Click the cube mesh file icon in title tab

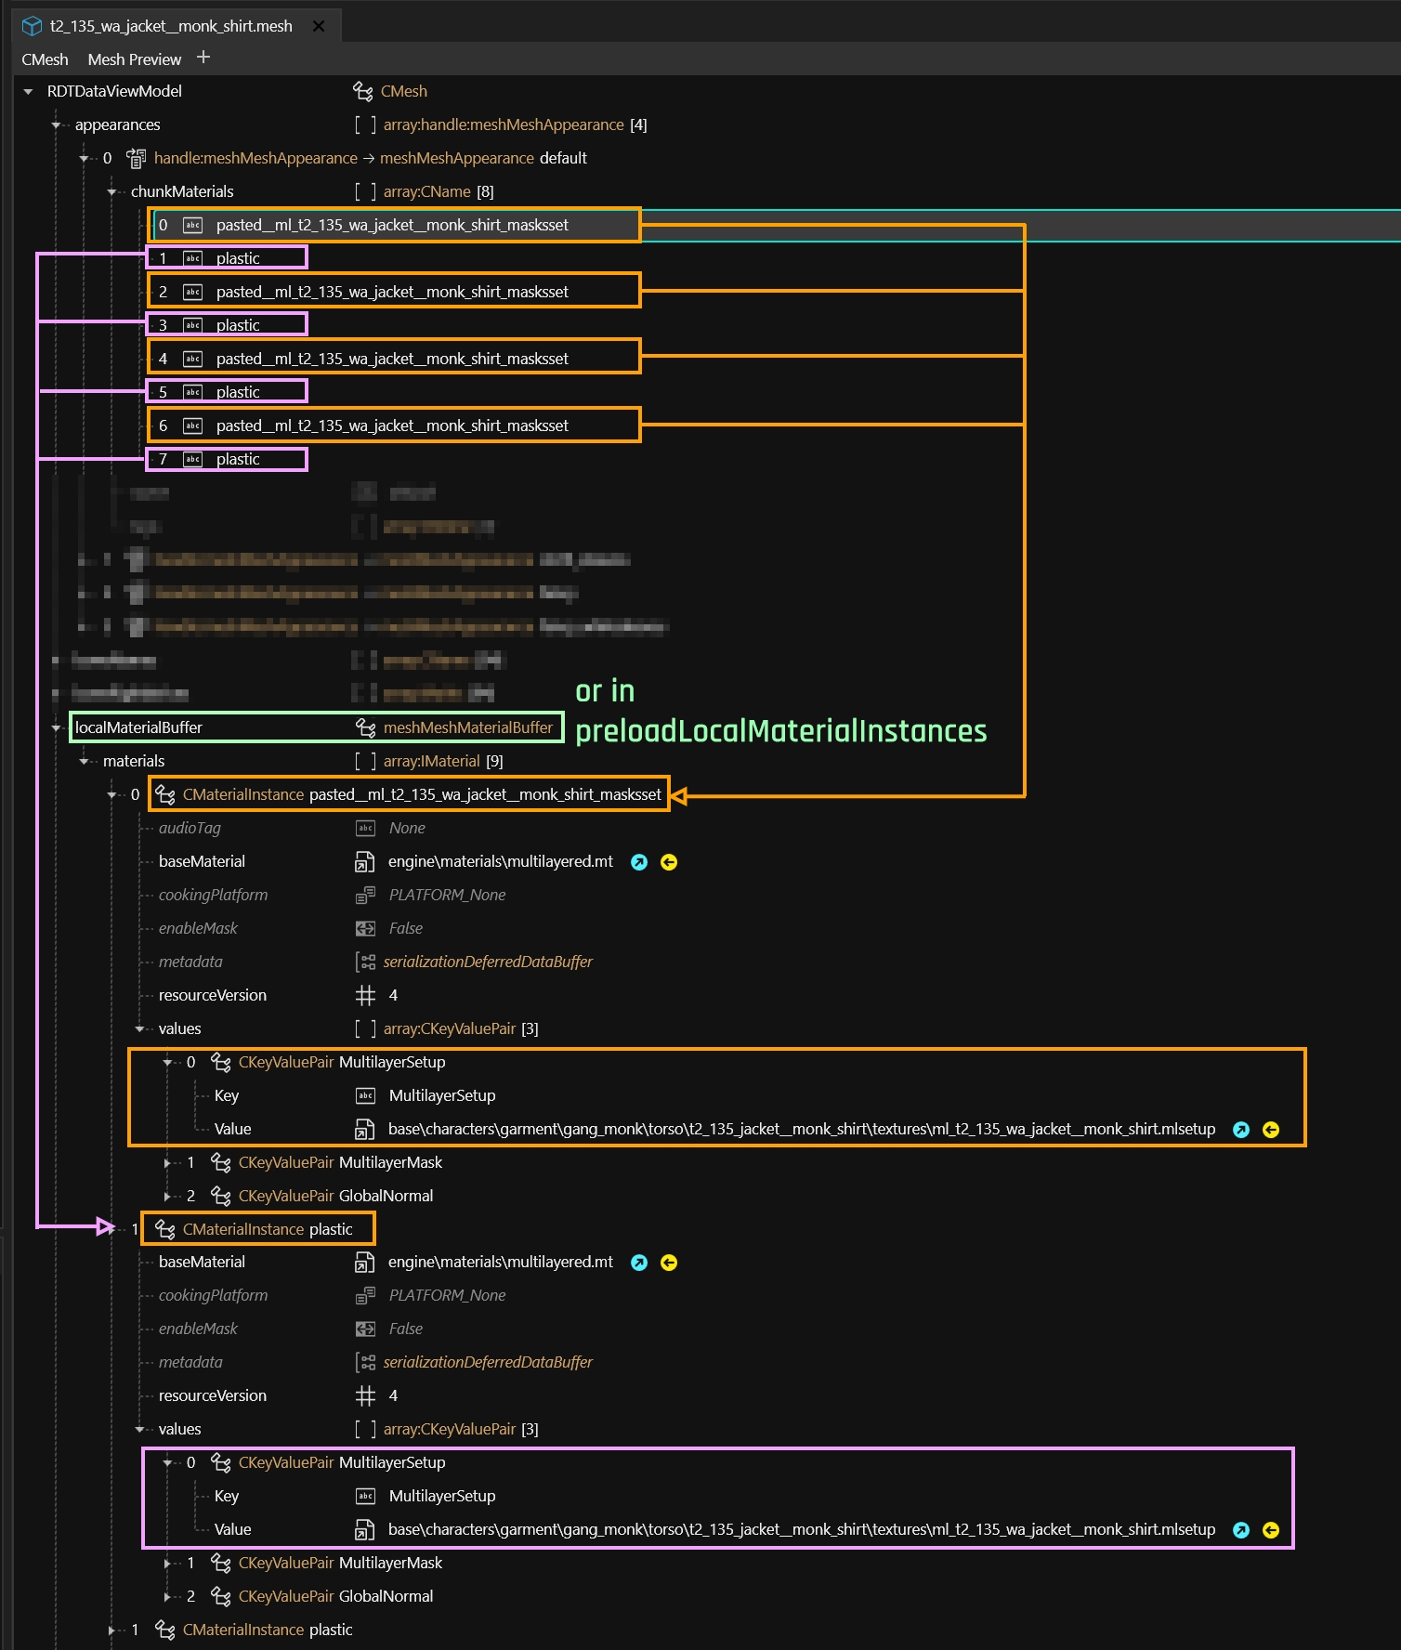[32, 26]
